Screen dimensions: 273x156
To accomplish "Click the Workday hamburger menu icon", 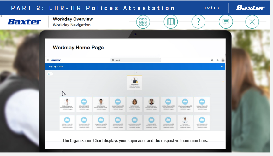I will pos(48,60).
